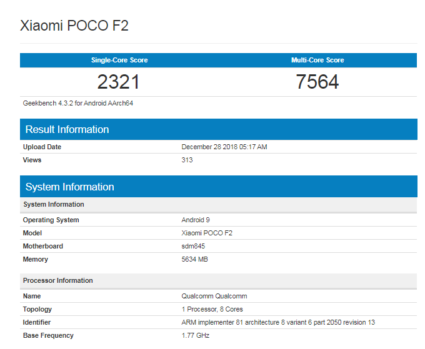
Task: Click the processor Name label
Action: click(32, 296)
